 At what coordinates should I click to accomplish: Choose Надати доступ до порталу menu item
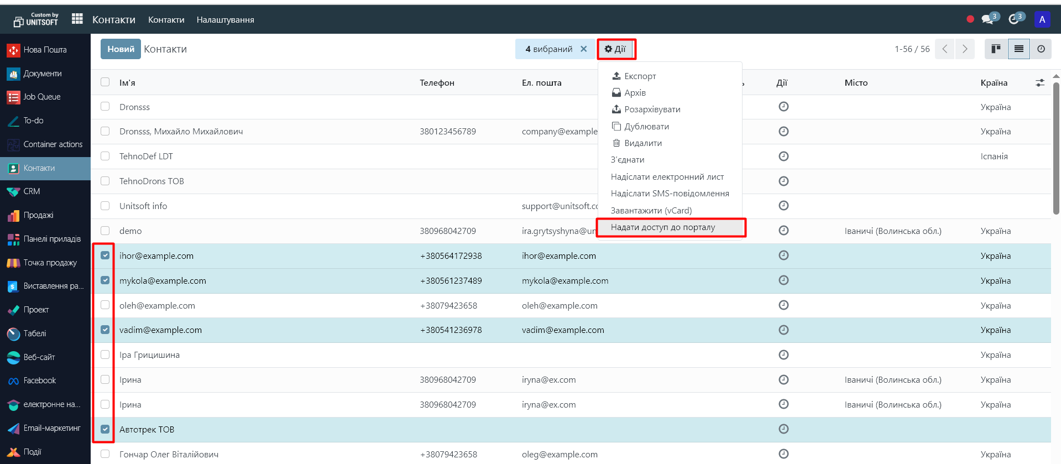pos(662,227)
